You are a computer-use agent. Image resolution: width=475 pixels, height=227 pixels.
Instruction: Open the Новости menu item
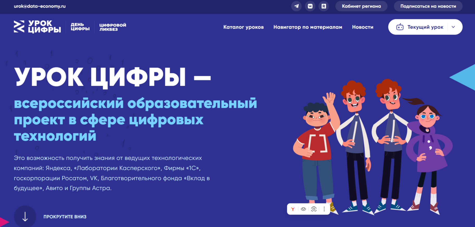click(363, 27)
